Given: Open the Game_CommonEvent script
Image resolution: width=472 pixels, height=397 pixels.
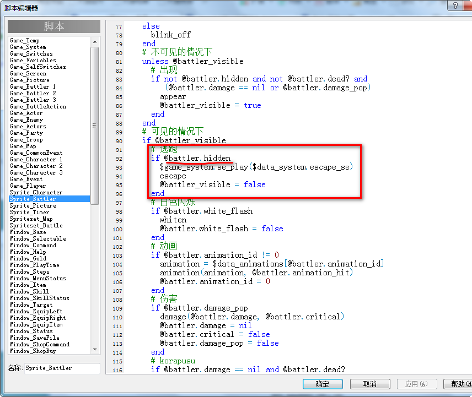Looking at the screenshot, I should pyautogui.click(x=36, y=153).
